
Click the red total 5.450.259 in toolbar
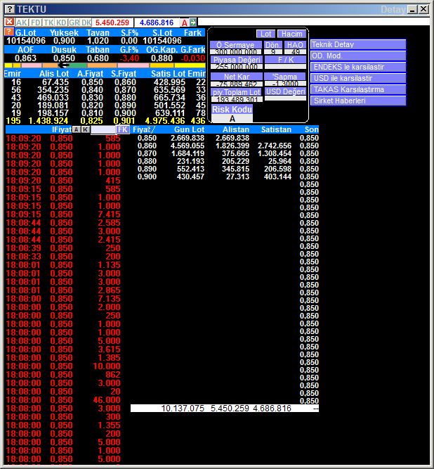click(112, 23)
